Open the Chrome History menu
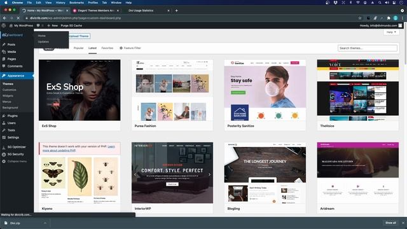 point(60,3)
